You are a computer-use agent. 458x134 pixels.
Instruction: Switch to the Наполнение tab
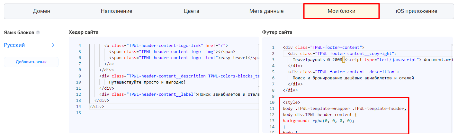click(116, 11)
